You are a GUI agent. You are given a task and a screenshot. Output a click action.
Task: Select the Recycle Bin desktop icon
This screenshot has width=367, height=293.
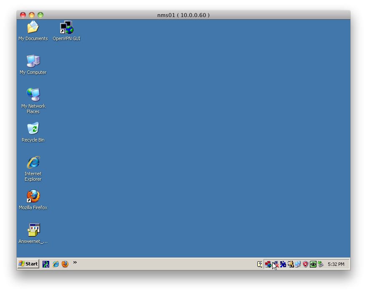tap(33, 132)
